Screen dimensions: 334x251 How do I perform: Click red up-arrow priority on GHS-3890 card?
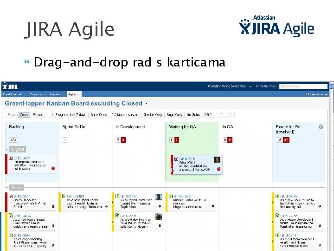[160, 225]
